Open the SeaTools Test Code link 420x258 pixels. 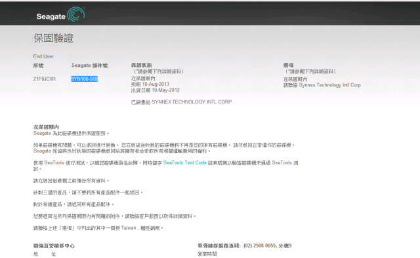point(185,162)
